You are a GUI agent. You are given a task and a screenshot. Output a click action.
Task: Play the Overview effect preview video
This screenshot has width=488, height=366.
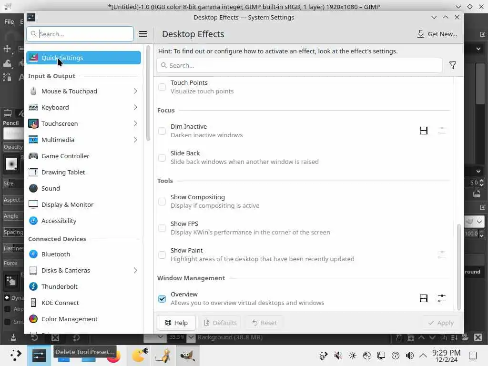coord(424,298)
